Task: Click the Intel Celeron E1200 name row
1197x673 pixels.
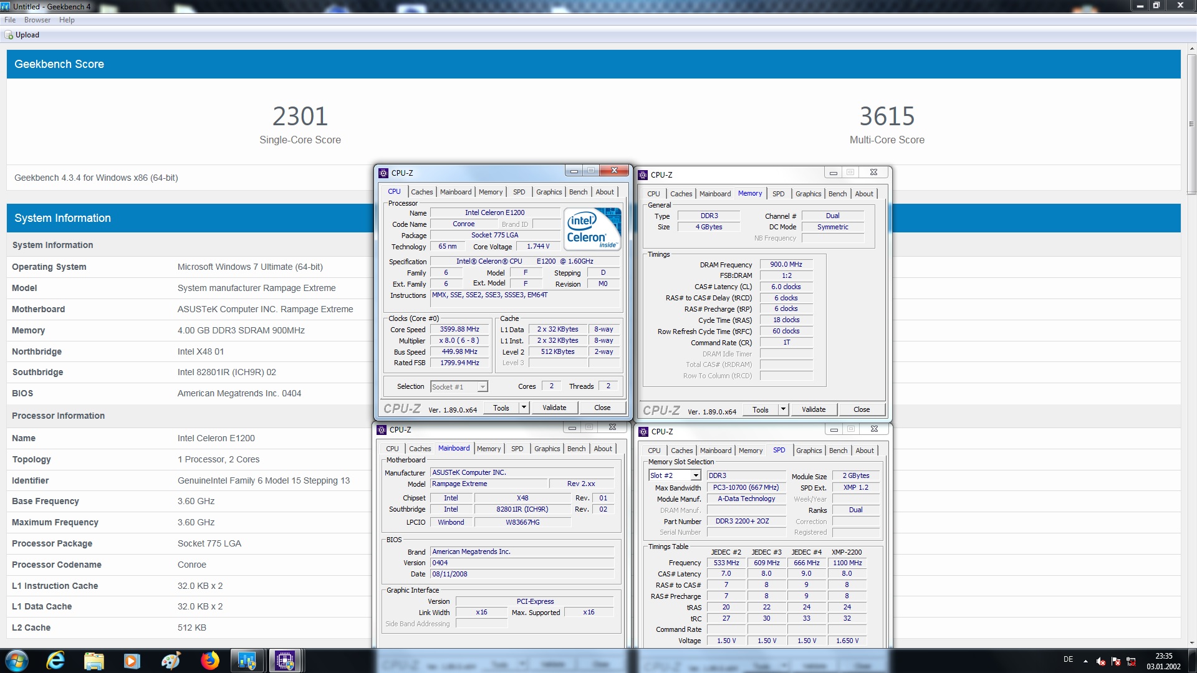Action: pos(190,438)
